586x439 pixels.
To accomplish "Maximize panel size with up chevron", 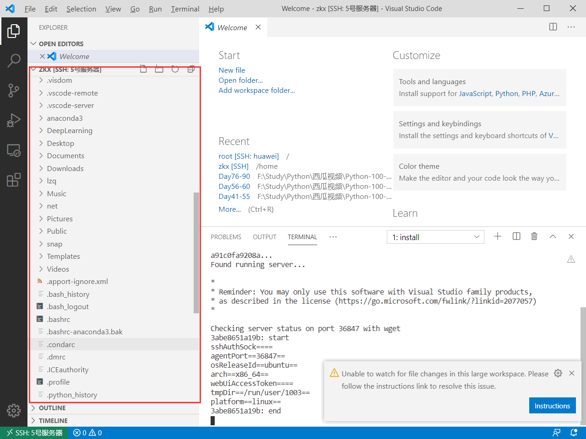I will (x=553, y=236).
